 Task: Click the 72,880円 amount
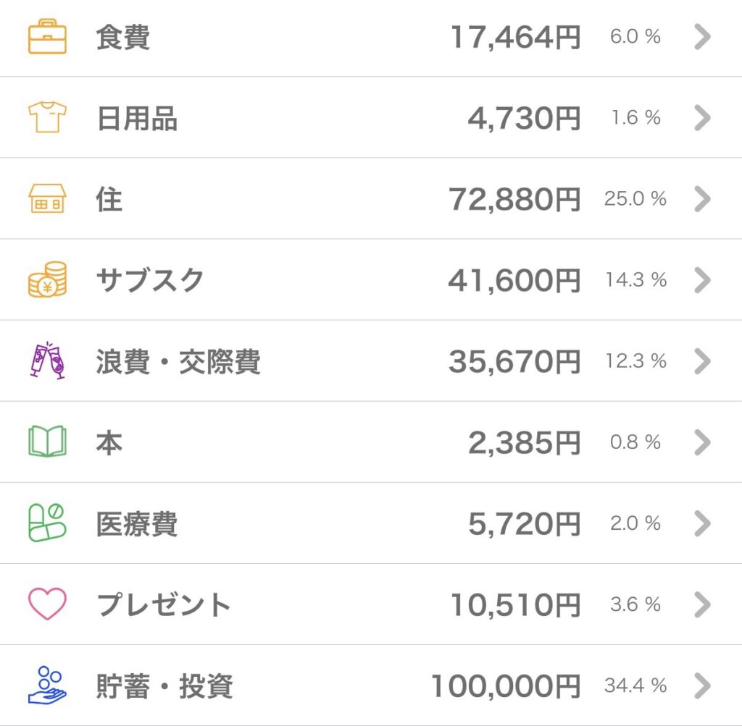click(514, 200)
